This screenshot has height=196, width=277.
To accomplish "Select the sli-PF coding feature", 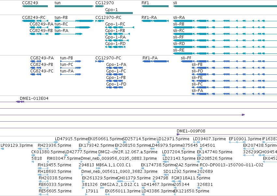I will coord(229,61).
